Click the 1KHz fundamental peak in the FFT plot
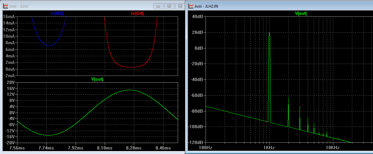373x154 pixels. (269, 32)
